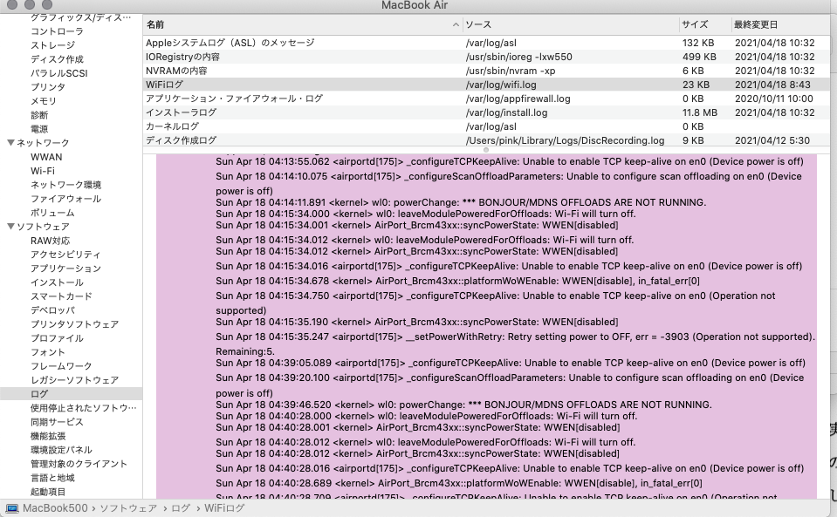837x517 pixels.
Task: Open 電源 in sidebar
Action: (39, 129)
